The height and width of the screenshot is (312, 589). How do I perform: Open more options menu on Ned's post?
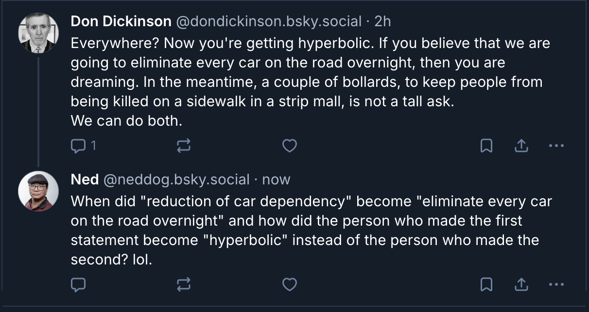556,284
